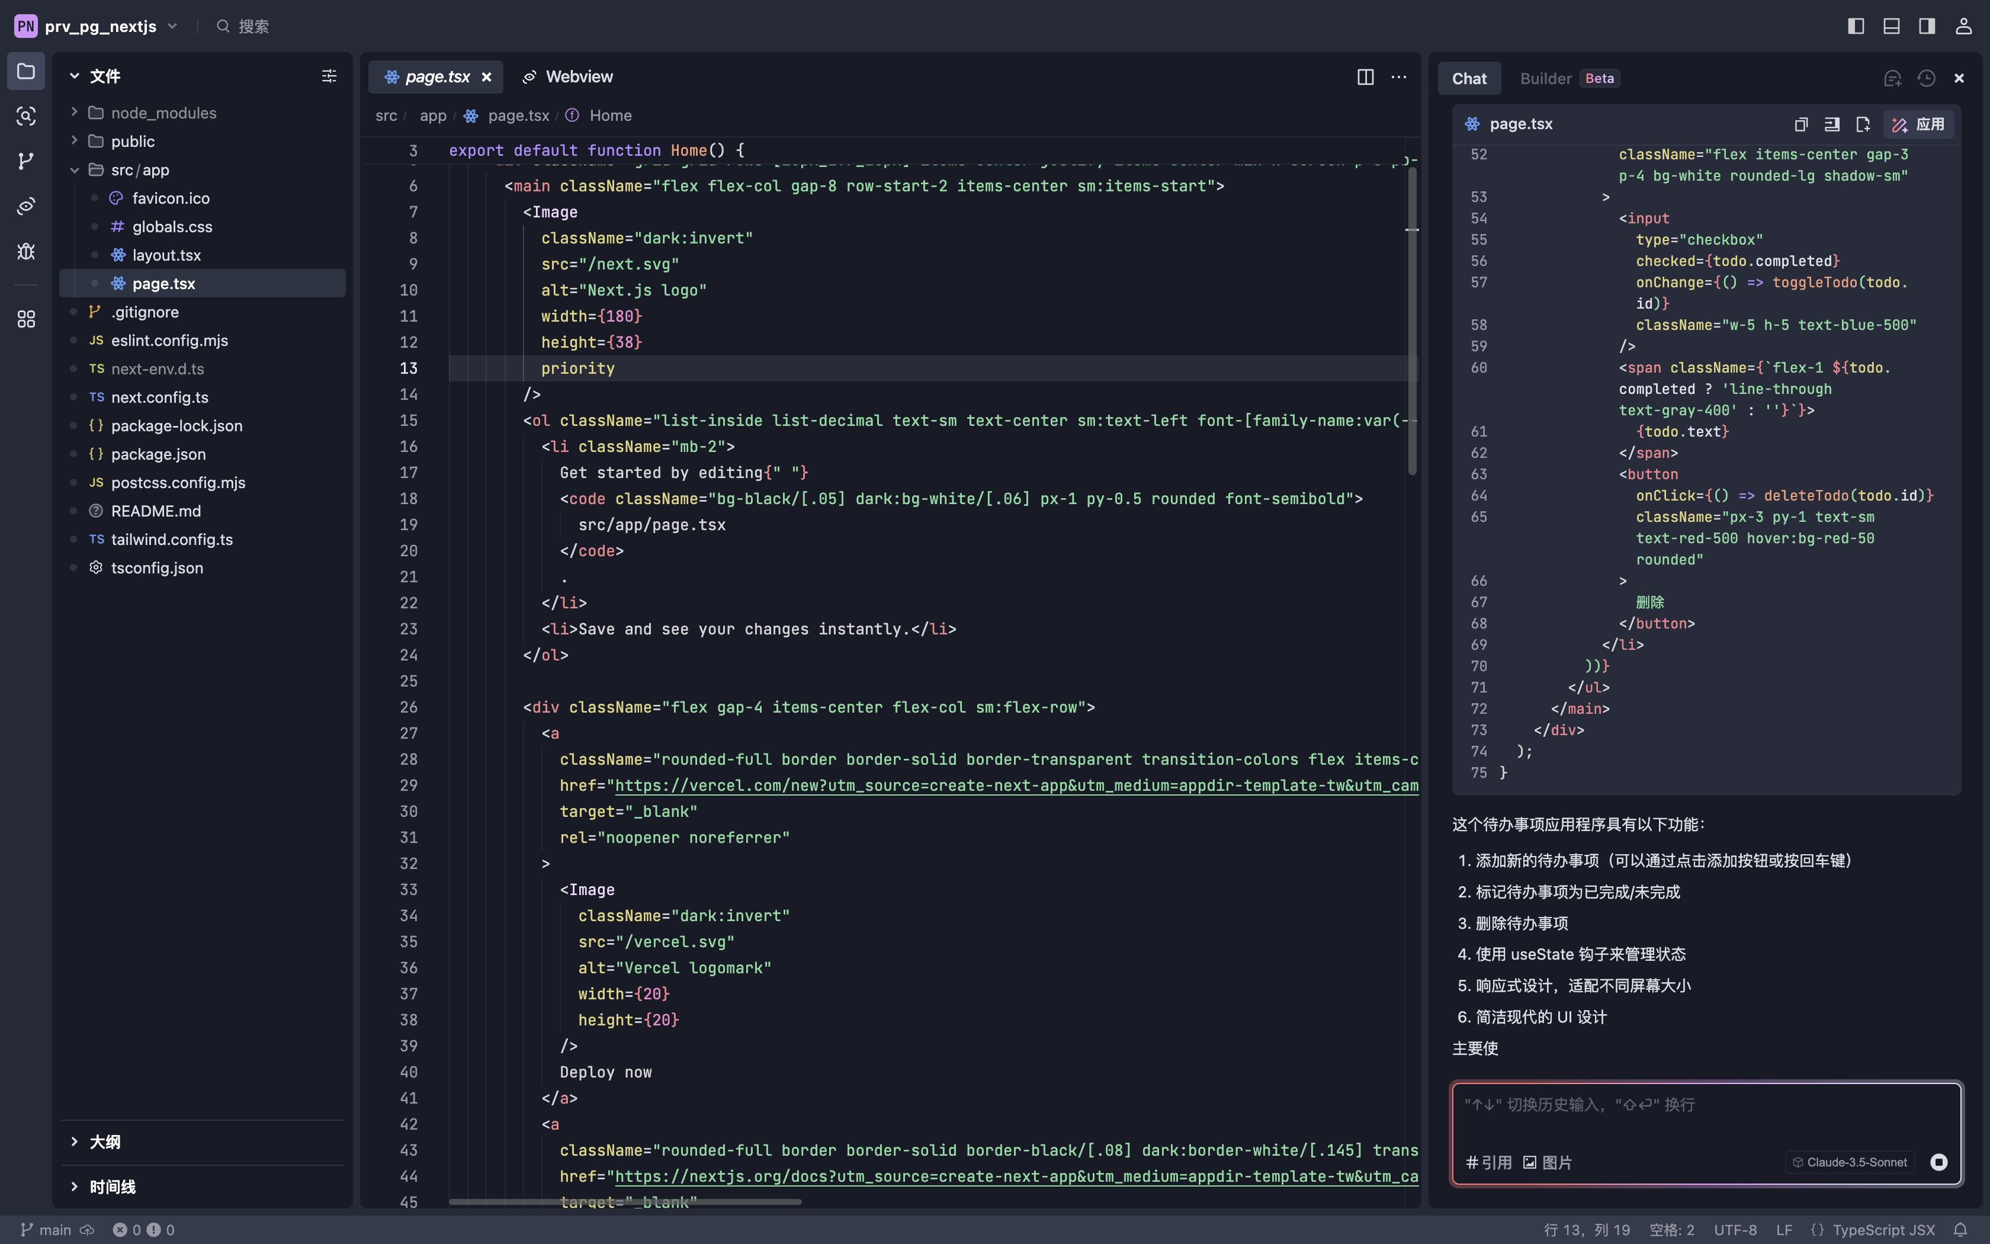This screenshot has height=1244, width=1990.
Task: Open the Source Control panel
Action: (x=25, y=161)
